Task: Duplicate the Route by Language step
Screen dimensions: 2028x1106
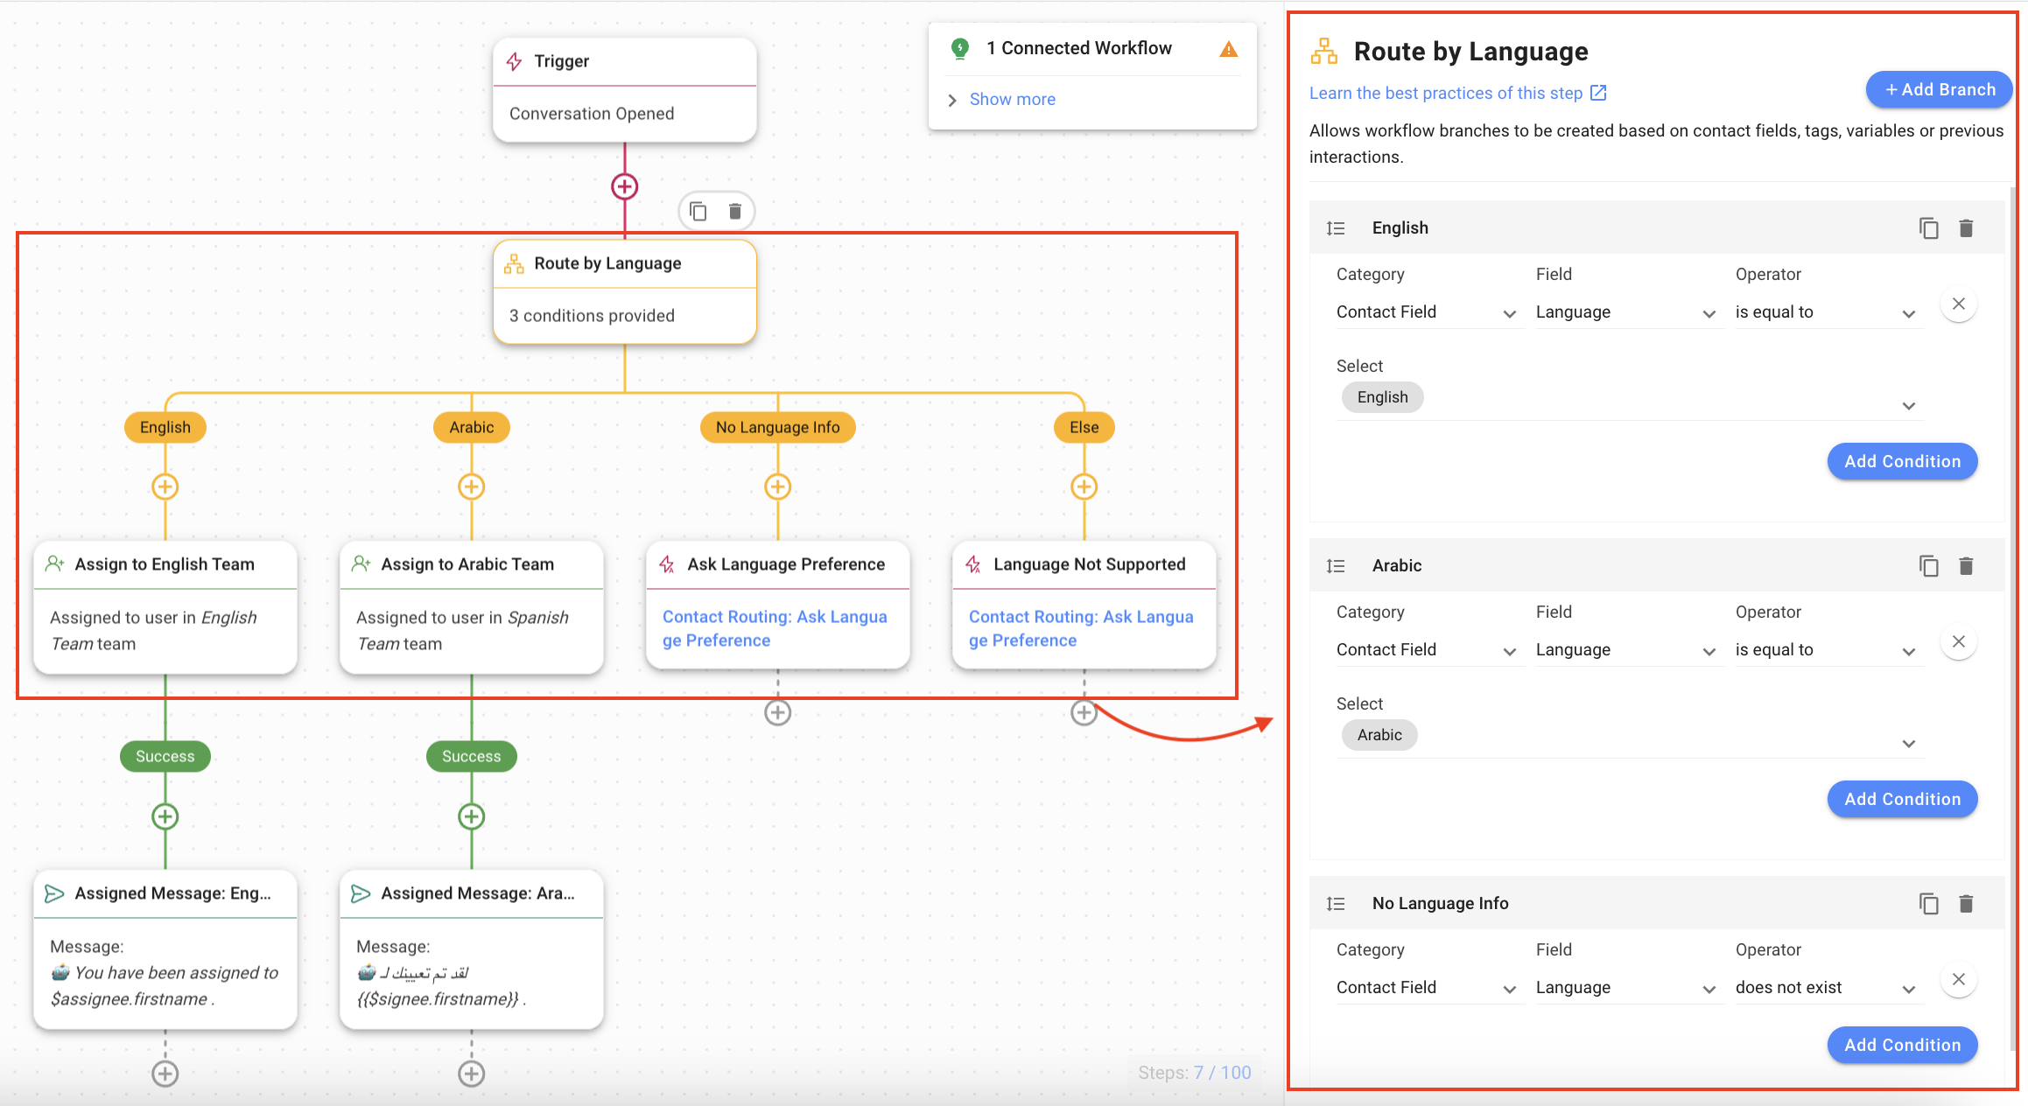Action: 698,211
